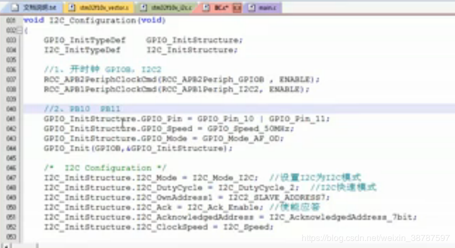This screenshot has height=248, width=455.
Task: Click line number 047 in the gutter
Action: coord(11,178)
